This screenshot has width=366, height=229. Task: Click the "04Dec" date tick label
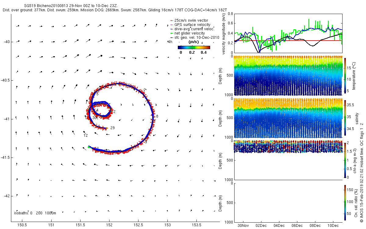(279, 226)
